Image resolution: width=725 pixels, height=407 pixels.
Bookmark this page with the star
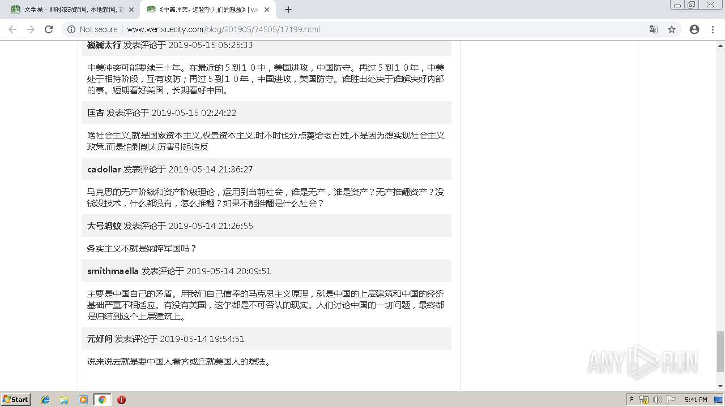(x=672, y=29)
